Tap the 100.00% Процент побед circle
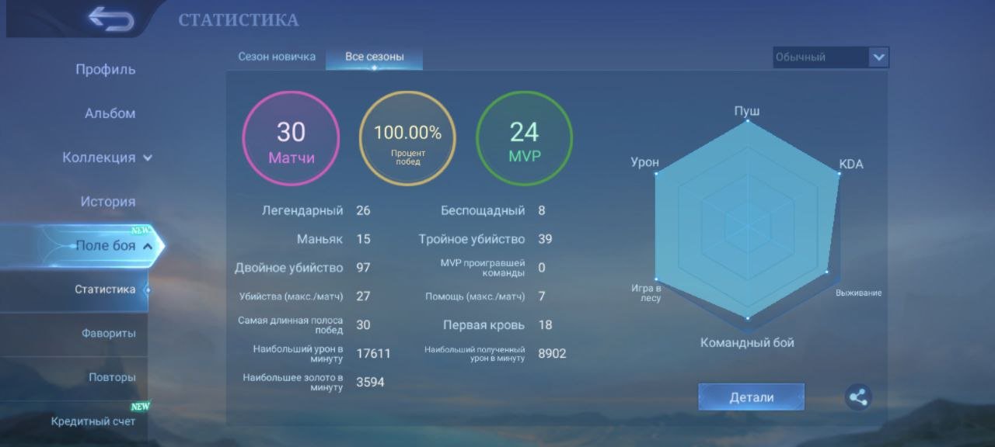The width and height of the screenshot is (995, 447). coord(407,139)
